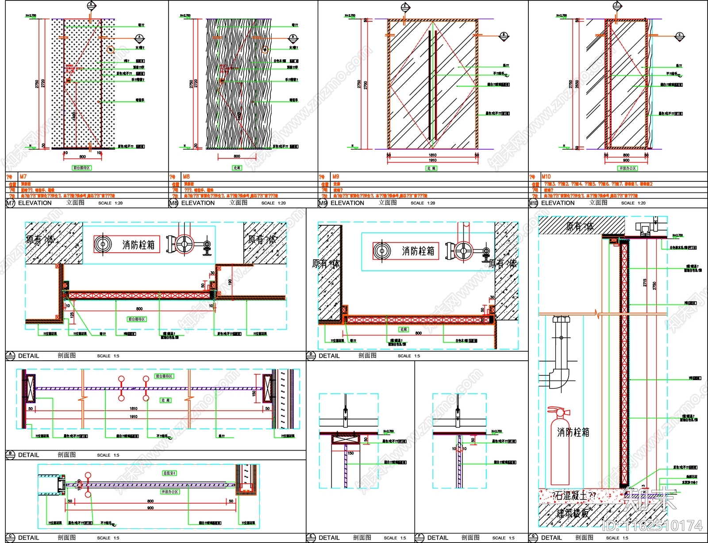Click the 建筑楼板 label in detail G

(573, 513)
